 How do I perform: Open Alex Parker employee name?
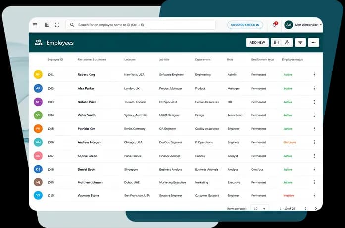(x=86, y=88)
